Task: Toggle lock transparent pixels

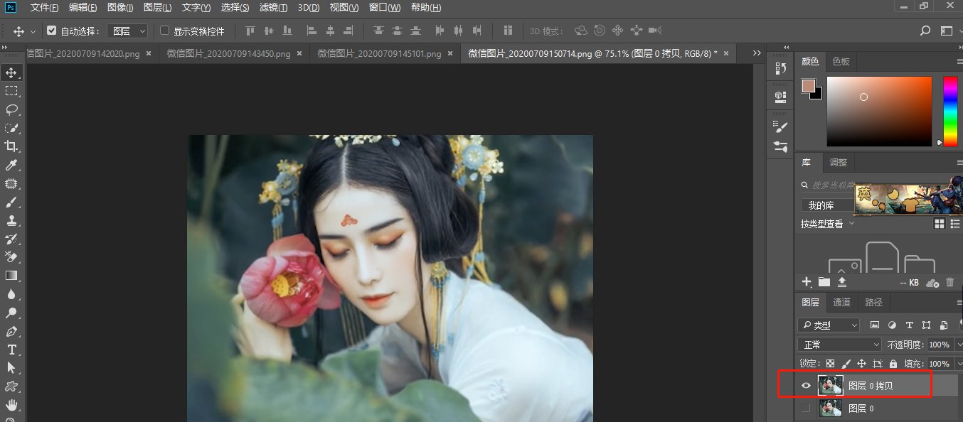Action: [830, 364]
